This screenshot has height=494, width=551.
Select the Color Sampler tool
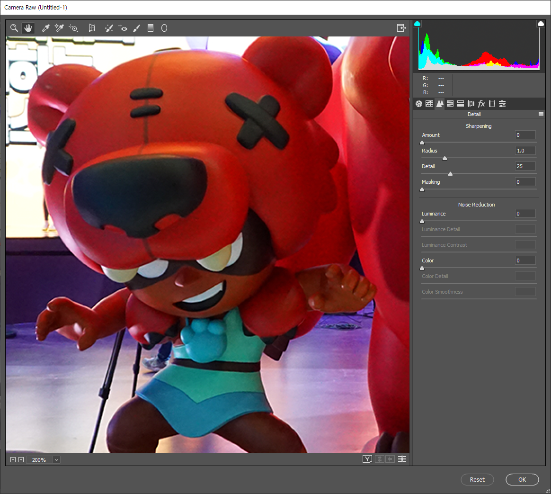click(59, 28)
